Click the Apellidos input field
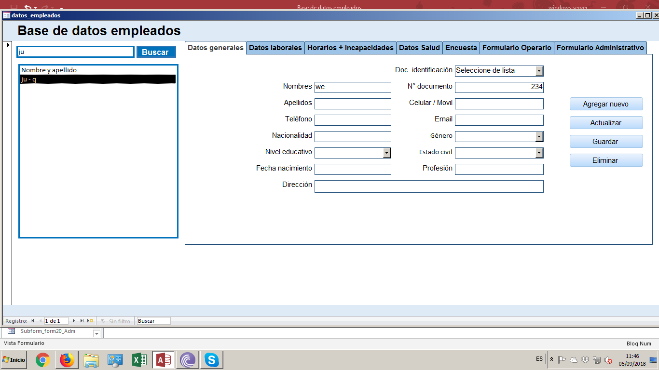 click(x=353, y=104)
